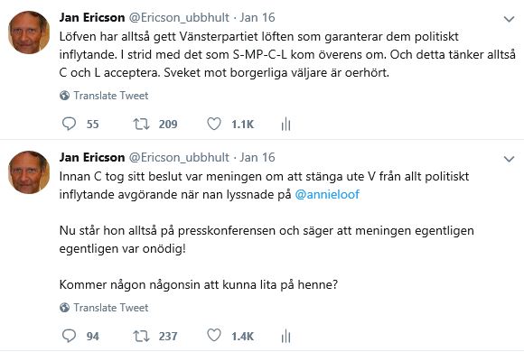Open the Jan 16 timestamp of first tweet

257,17
